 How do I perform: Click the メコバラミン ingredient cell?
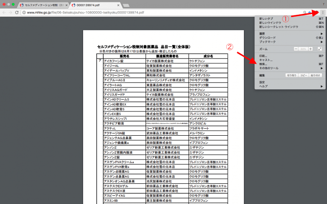point(208,133)
